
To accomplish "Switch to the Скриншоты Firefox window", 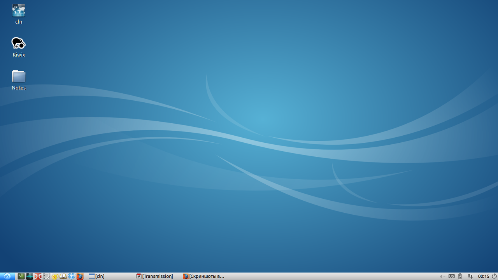I will 205,276.
